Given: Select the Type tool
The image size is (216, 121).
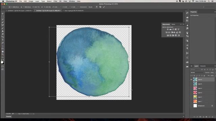Looking at the screenshot, I should (x=3, y=40).
